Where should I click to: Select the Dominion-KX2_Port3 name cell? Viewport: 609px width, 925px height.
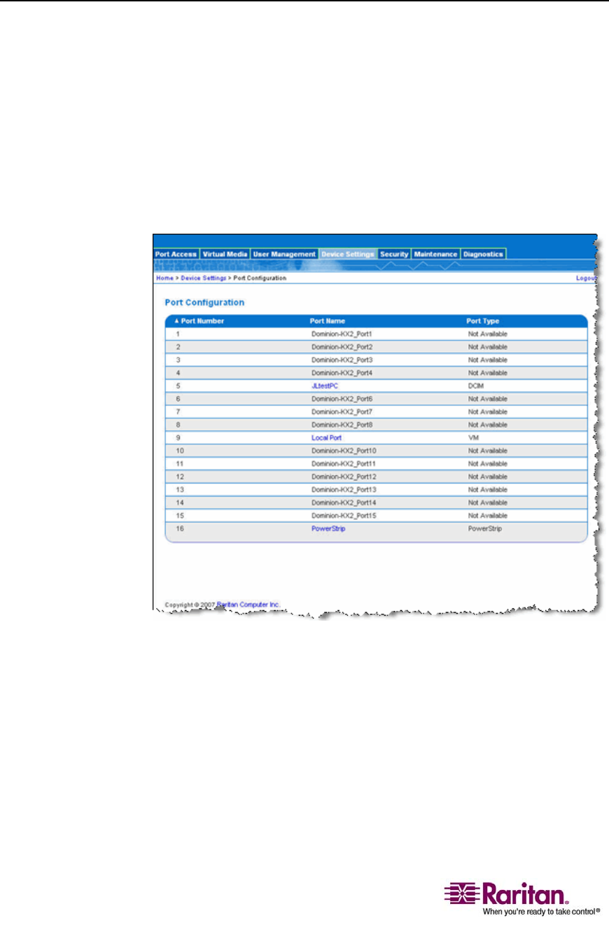[342, 360]
